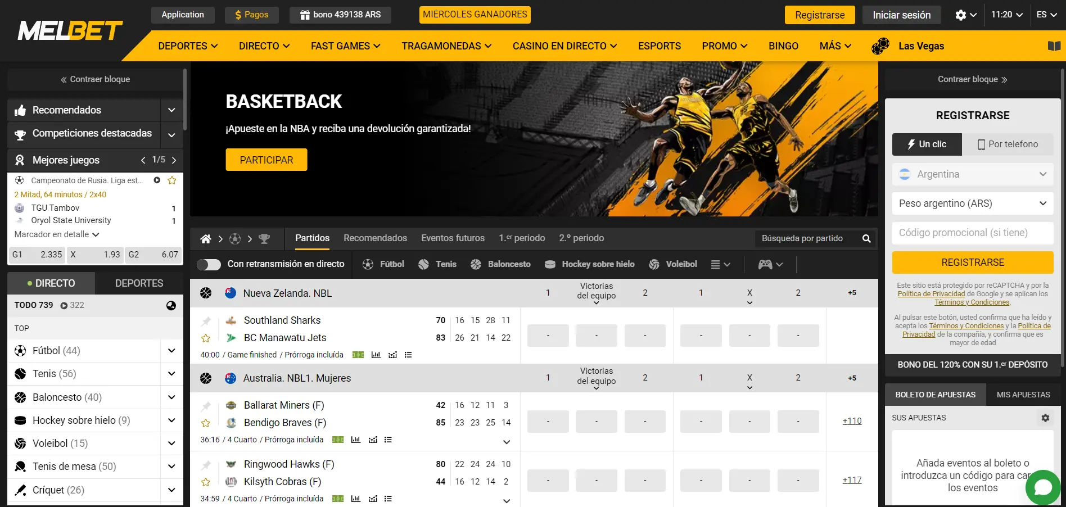Favorite the Southland Sharks match with star

206,338
